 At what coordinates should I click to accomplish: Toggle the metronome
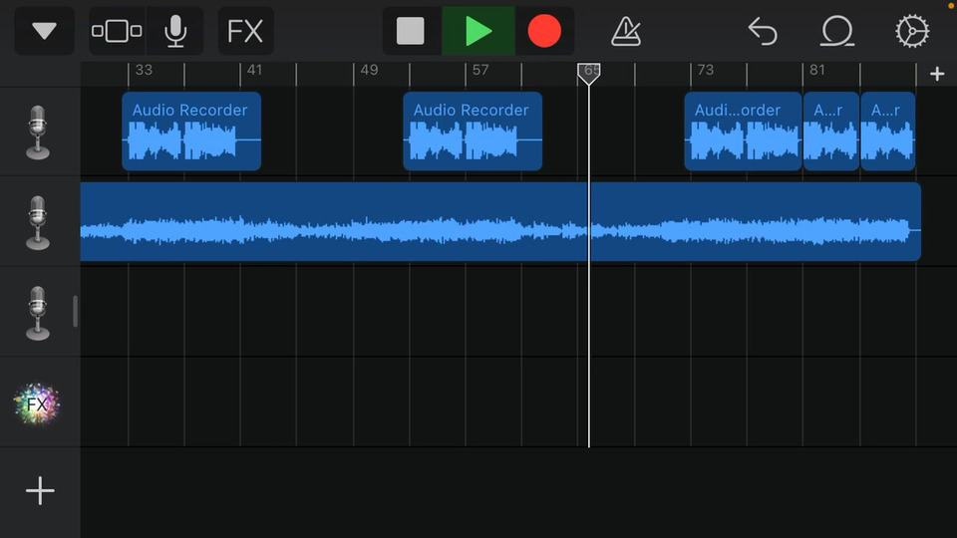point(626,31)
